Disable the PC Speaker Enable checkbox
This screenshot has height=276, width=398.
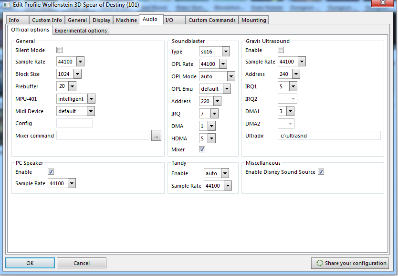[x=51, y=171]
